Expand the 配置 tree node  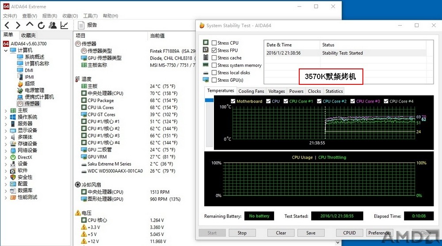[x=6, y=184]
